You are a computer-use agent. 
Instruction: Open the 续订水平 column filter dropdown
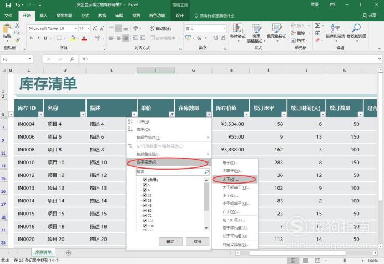click(284, 114)
